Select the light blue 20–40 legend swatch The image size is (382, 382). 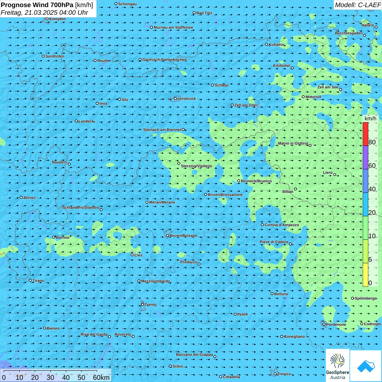[x=365, y=204]
